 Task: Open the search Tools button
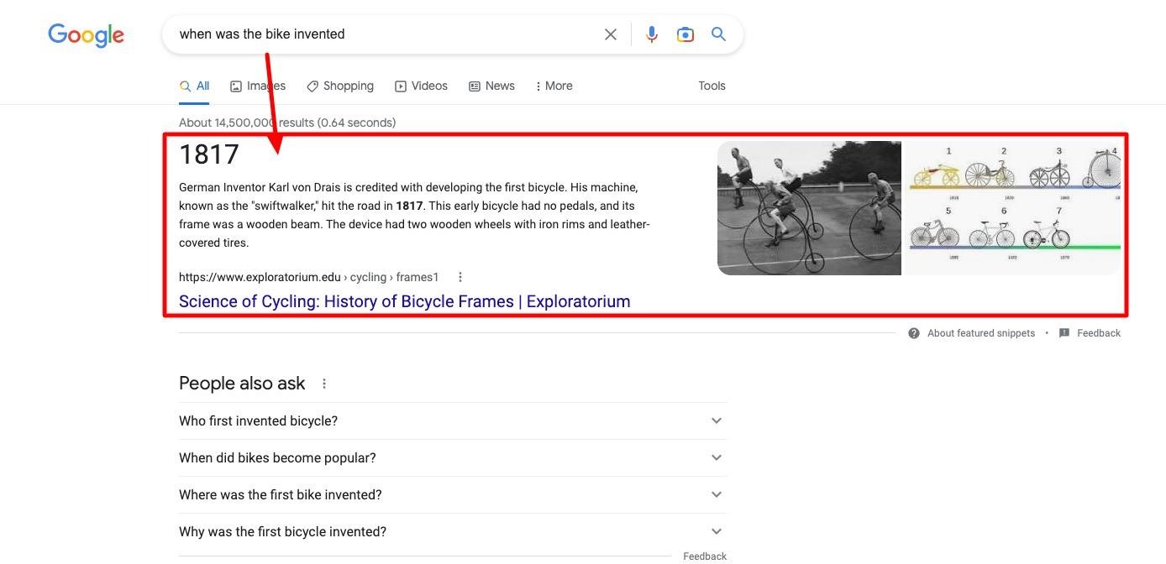(x=712, y=86)
